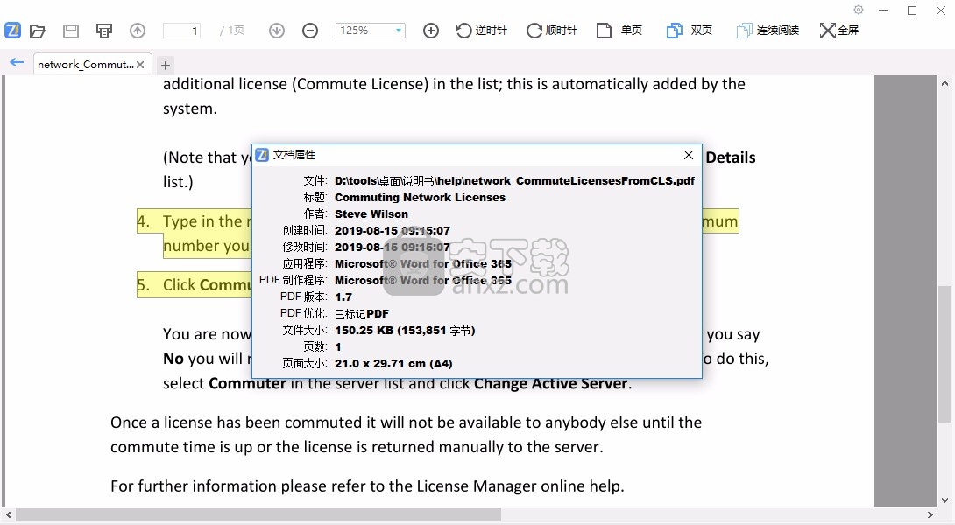Close the network_Commut... tab
Viewport: 955px width, 525px height.
[x=140, y=65]
